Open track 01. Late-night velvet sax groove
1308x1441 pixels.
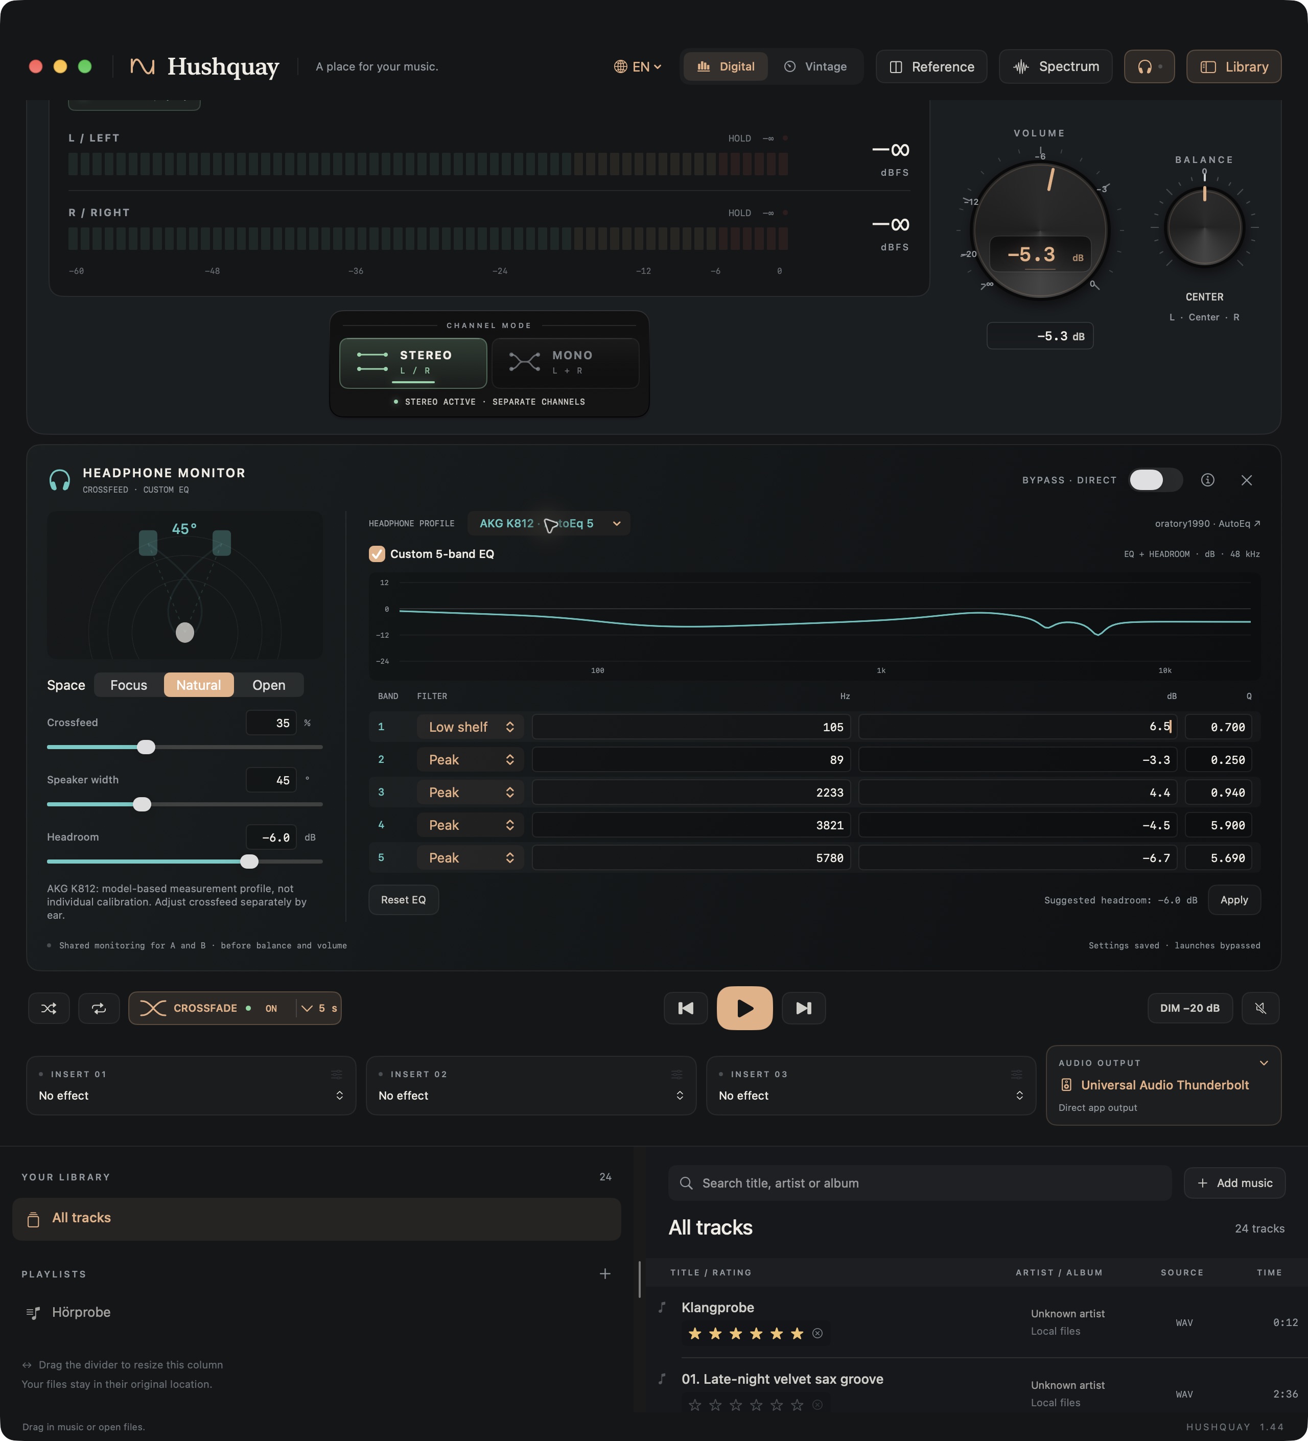pos(782,1379)
